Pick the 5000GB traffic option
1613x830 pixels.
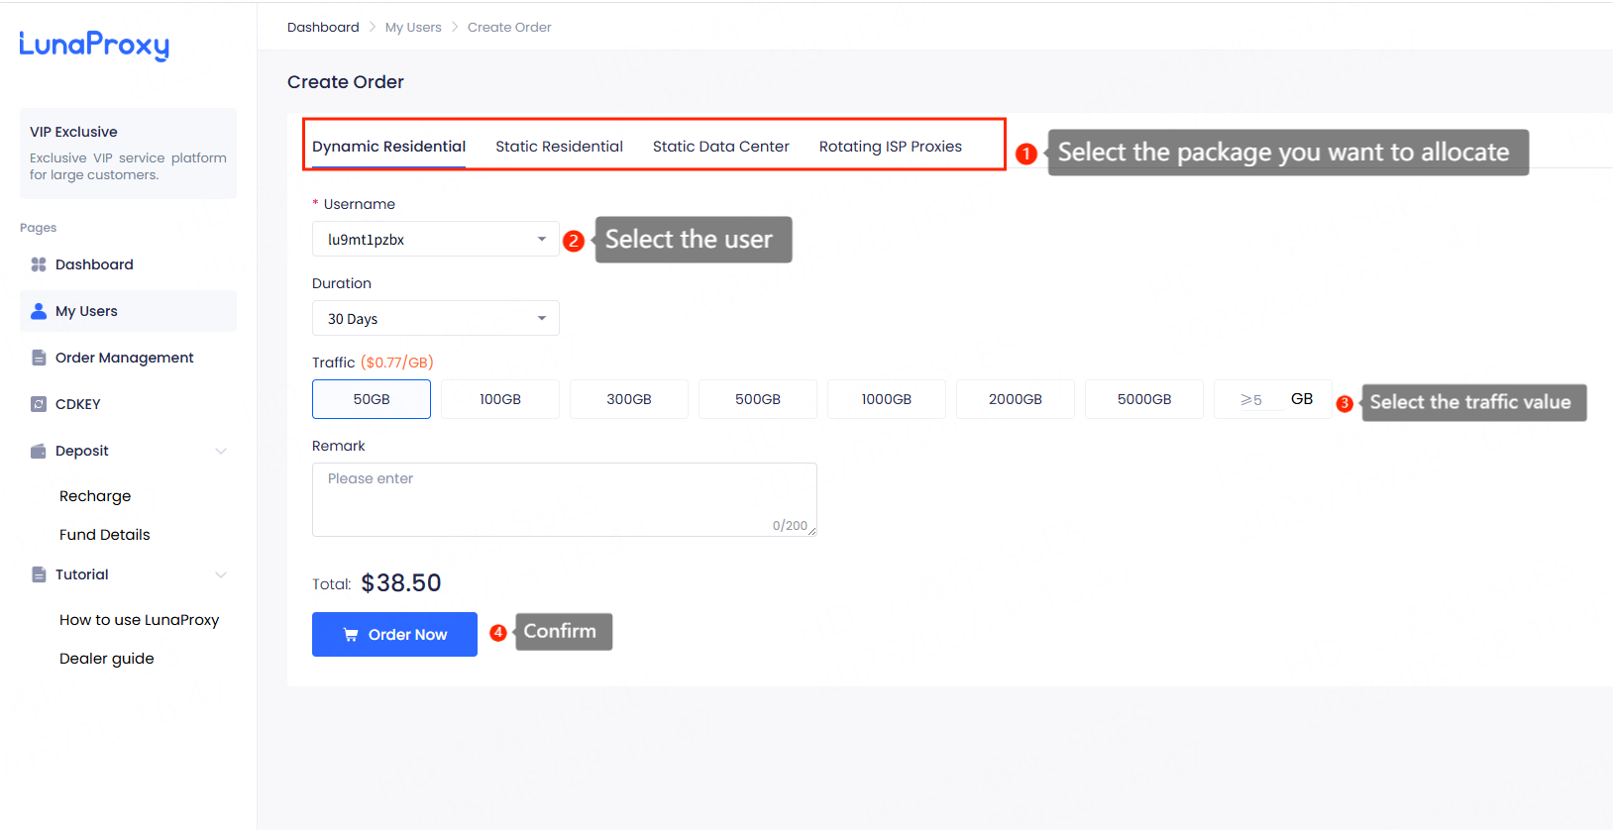[x=1143, y=399]
